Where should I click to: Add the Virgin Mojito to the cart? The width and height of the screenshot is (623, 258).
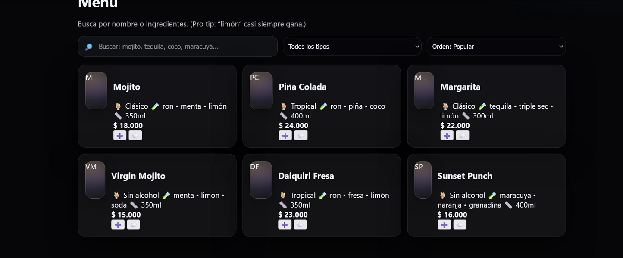[118, 224]
